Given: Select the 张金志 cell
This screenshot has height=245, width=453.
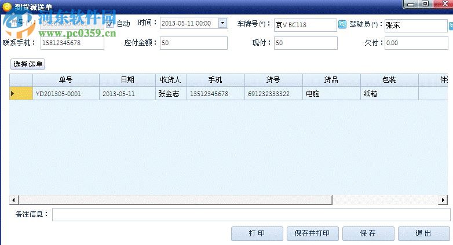Looking at the screenshot, I should 171,93.
